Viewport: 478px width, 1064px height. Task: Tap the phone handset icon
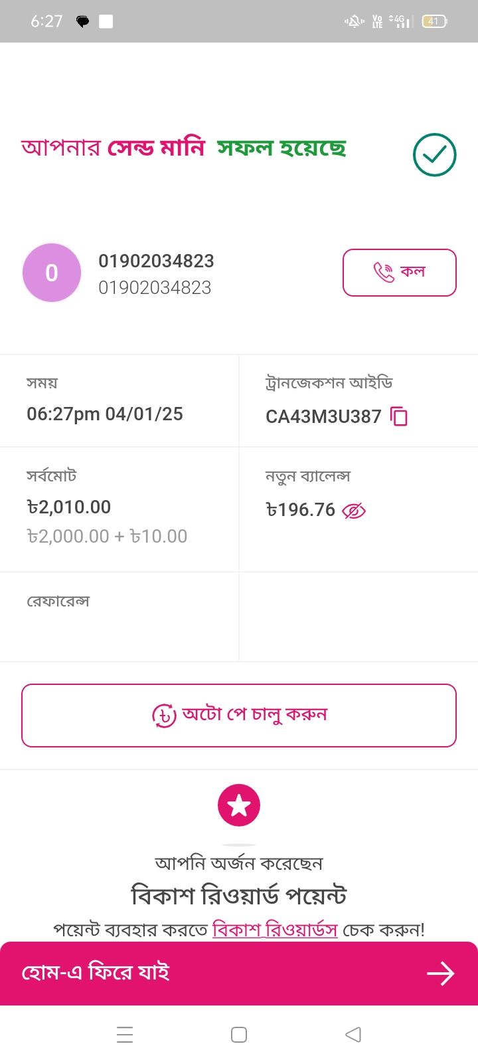click(x=384, y=272)
